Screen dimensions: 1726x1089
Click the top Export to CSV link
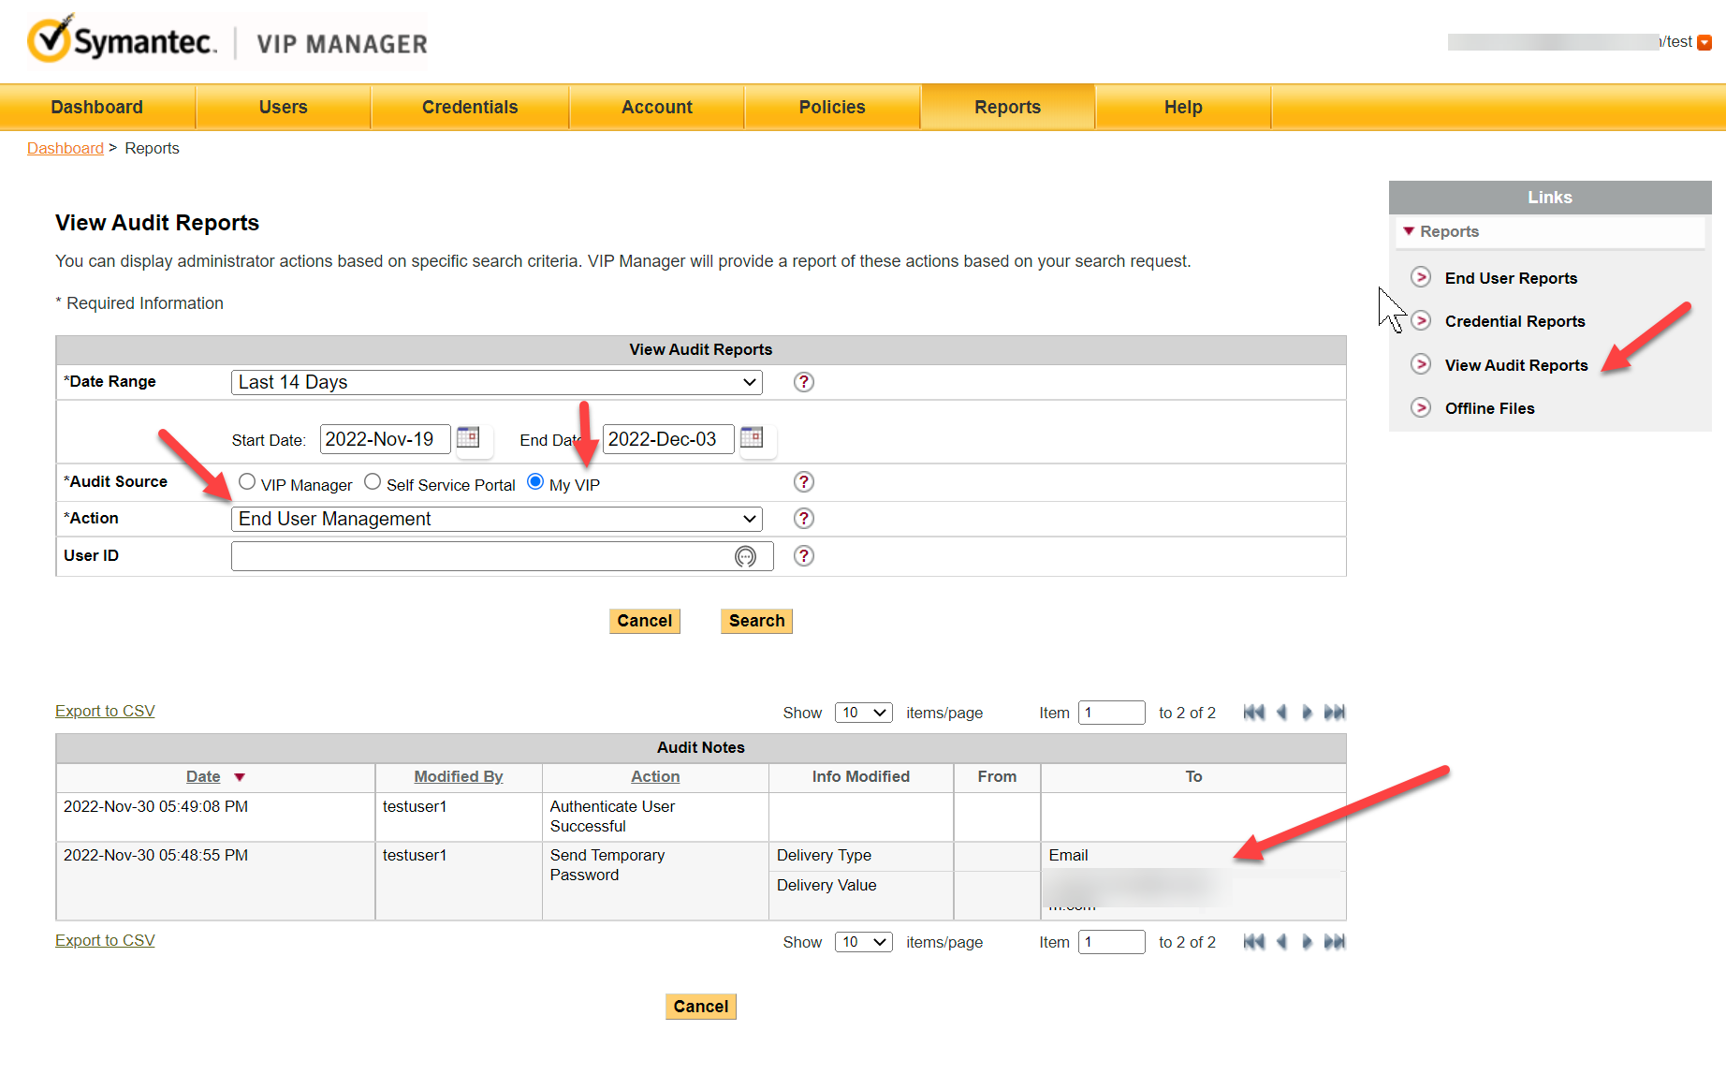[x=105, y=712]
